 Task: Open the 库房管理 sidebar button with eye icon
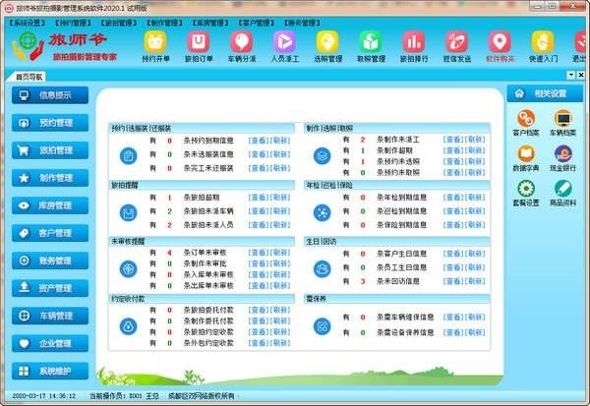(50, 205)
